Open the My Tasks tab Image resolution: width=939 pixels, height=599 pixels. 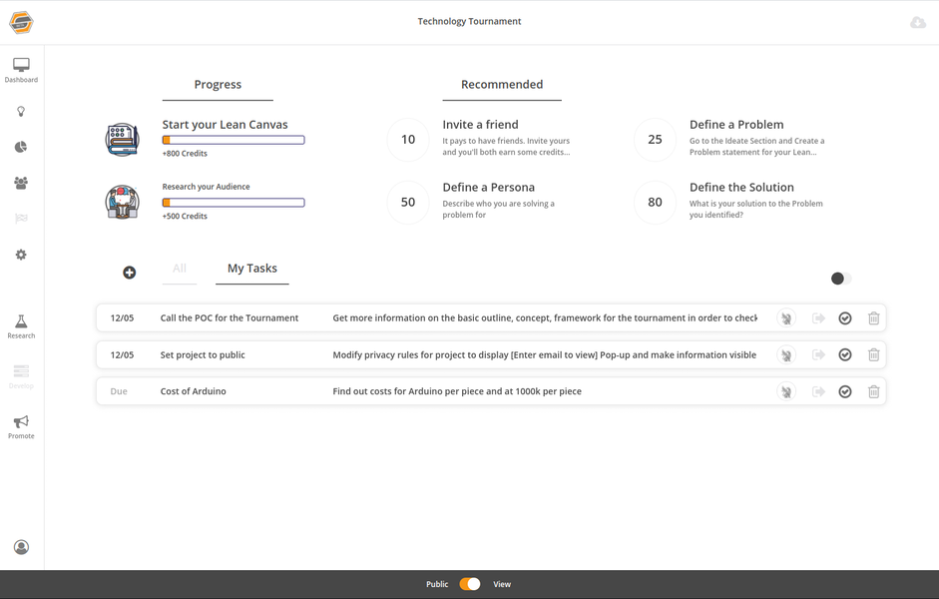click(x=251, y=269)
